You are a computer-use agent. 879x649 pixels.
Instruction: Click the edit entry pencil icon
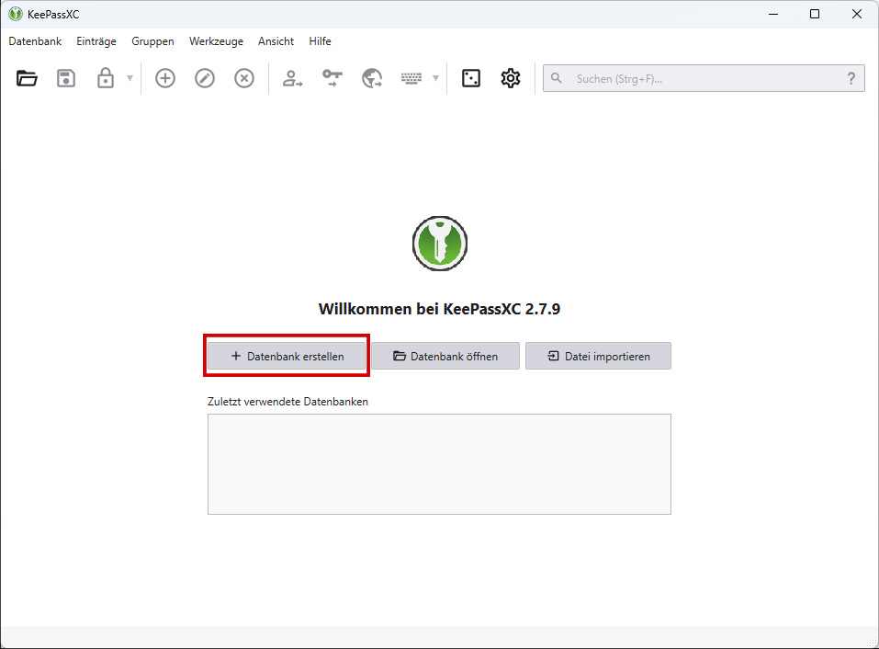coord(205,79)
